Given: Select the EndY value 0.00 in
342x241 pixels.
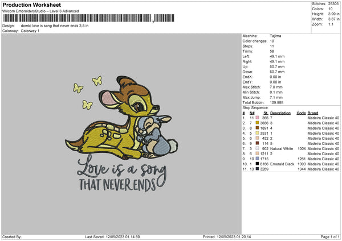Looking at the screenshot, I should coord(275,82).
